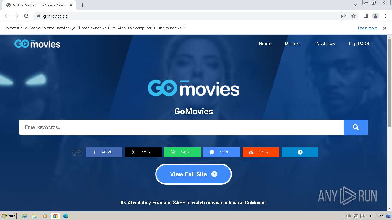Image resolution: width=392 pixels, height=220 pixels.
Task: Share on X with 122k shares
Action: tap(143, 152)
